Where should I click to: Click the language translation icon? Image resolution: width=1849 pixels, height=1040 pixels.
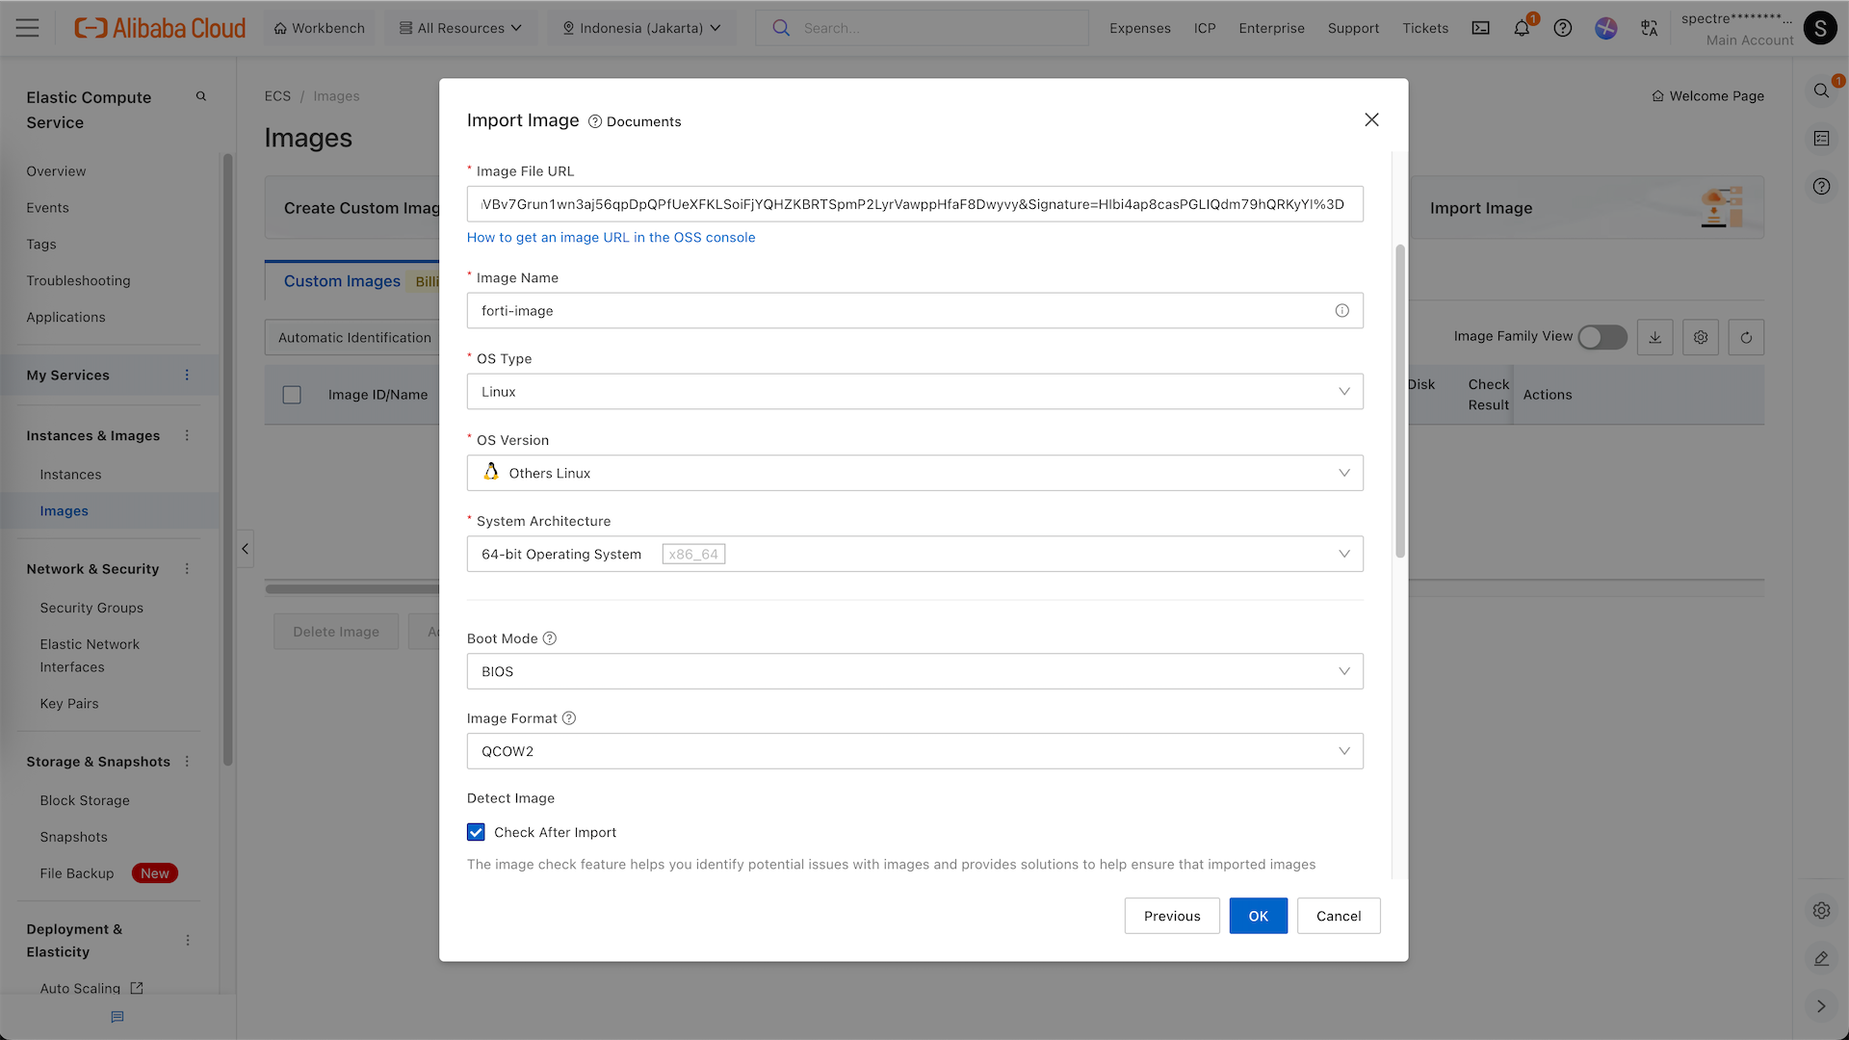pos(1649,28)
